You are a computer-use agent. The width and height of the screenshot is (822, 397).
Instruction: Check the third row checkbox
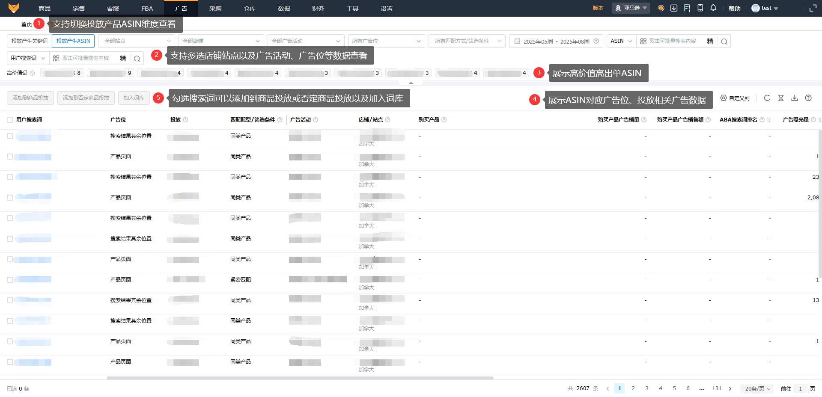[10, 177]
